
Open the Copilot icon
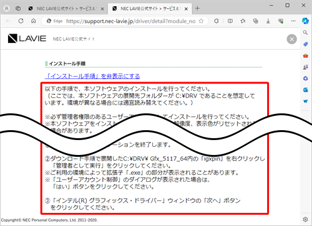click(305, 21)
